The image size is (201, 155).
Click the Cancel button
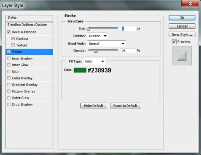pyautogui.click(x=182, y=26)
